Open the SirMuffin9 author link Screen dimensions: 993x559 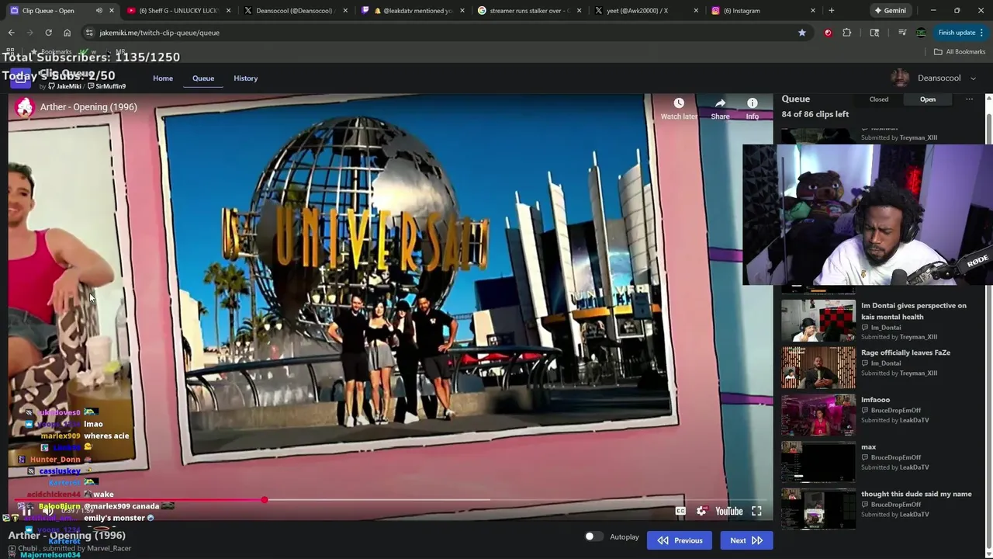(107, 86)
